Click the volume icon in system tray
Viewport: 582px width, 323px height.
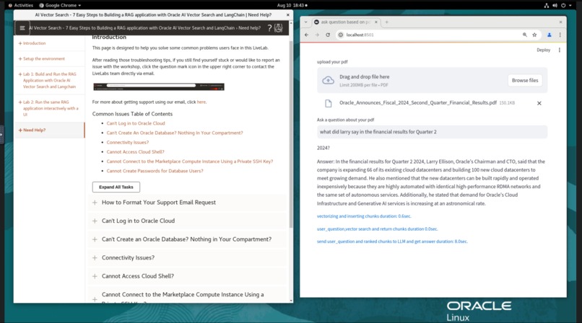point(555,6)
